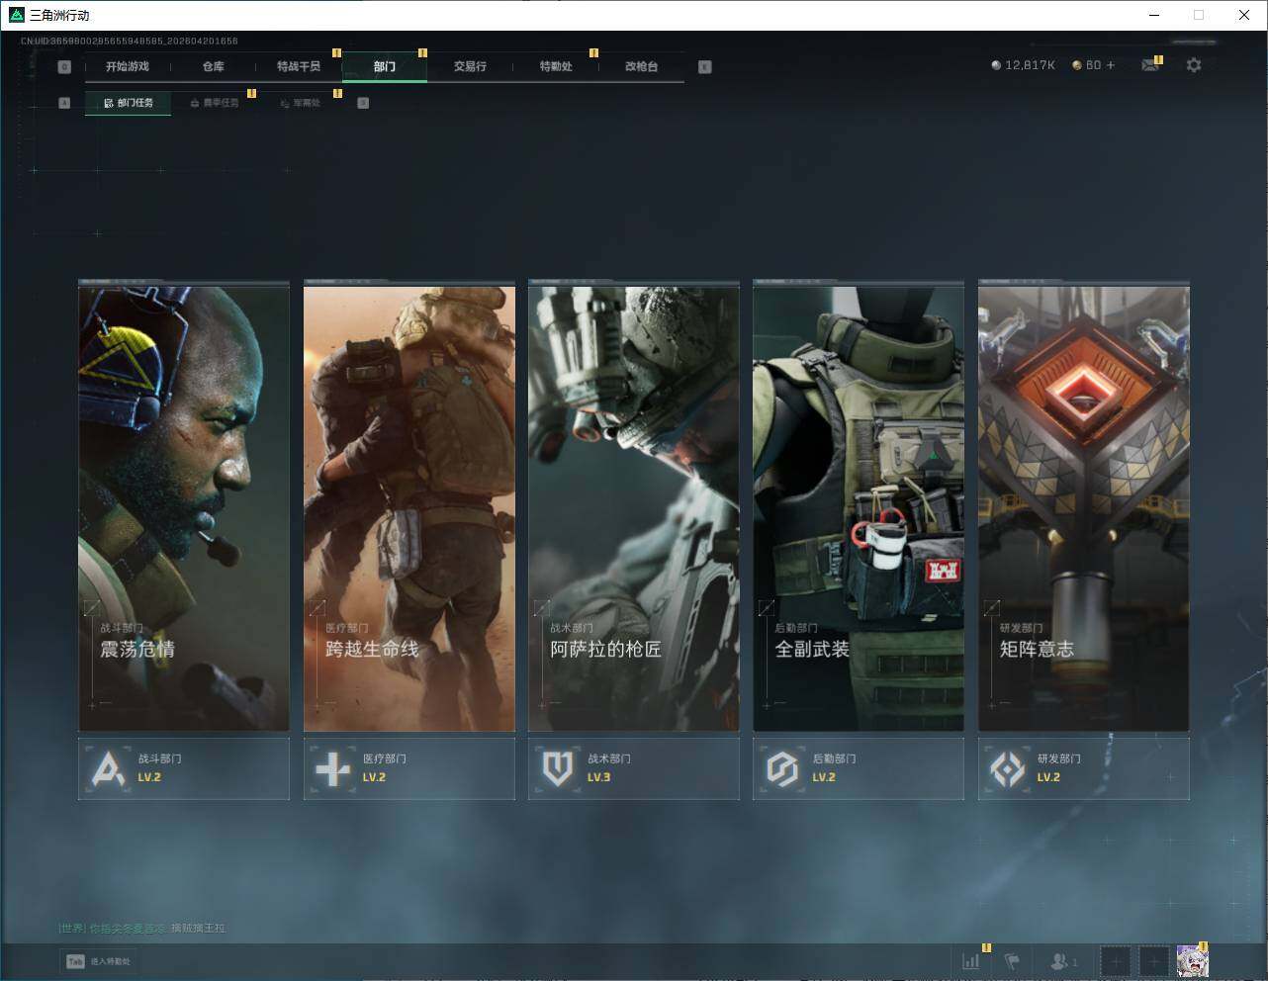Click the A previous sub-tab key icon
Viewport: 1268px width, 981px height.
(64, 103)
